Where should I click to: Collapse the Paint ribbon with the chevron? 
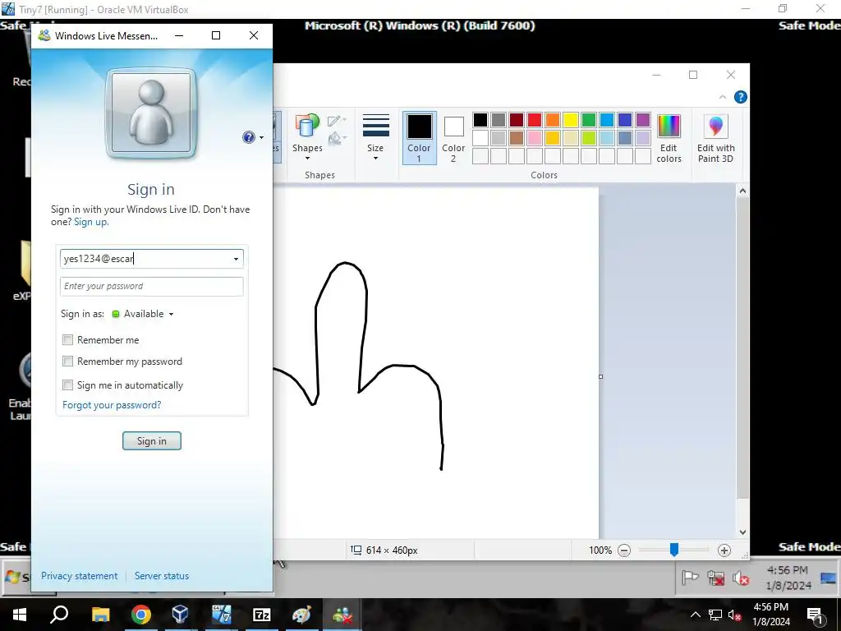(x=723, y=97)
